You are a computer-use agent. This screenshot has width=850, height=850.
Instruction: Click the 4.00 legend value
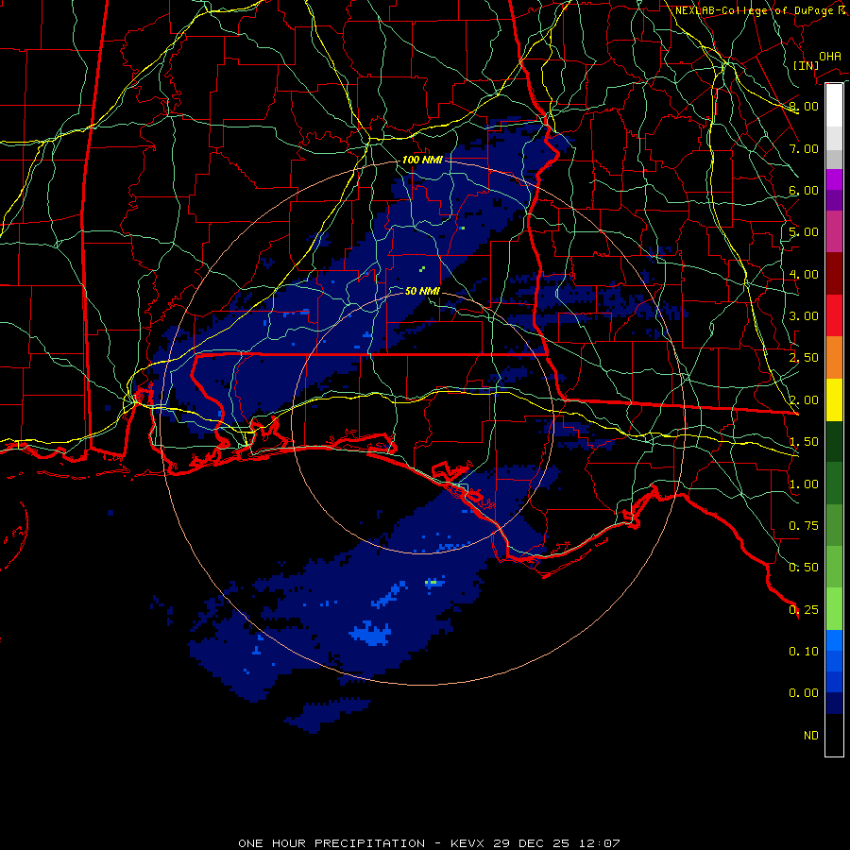[x=804, y=274]
